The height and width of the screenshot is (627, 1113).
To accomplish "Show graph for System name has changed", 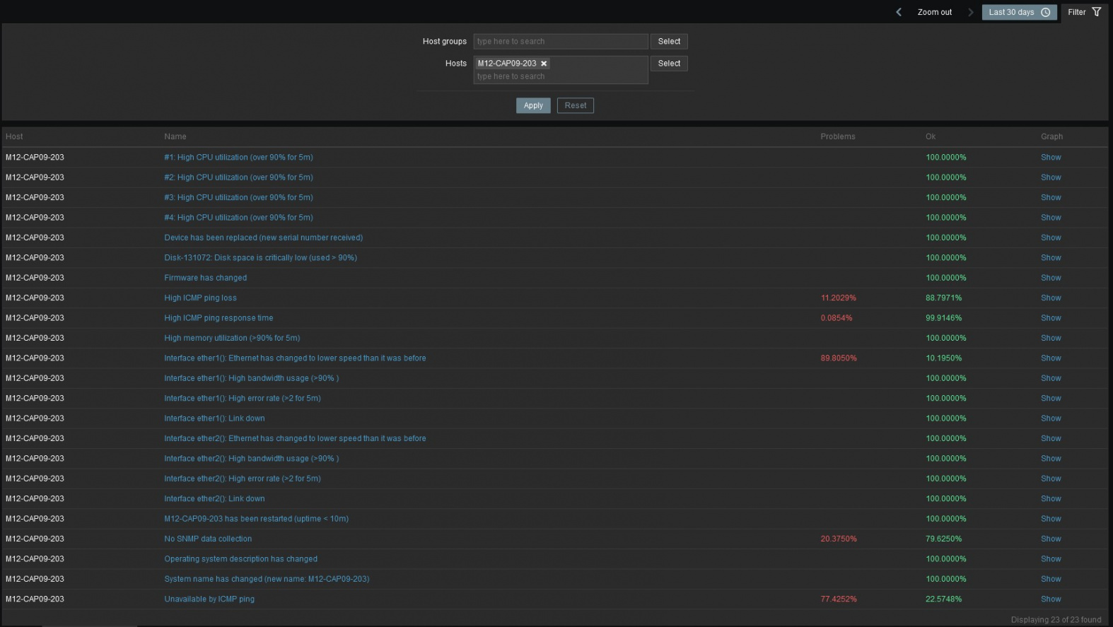I will [x=1051, y=579].
